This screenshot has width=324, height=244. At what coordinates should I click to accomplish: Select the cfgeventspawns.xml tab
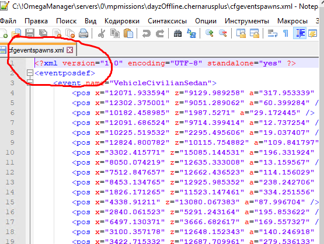(36, 50)
